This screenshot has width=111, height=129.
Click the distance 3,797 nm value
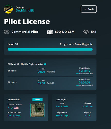[88, 107]
